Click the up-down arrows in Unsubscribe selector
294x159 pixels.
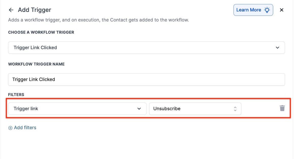(235, 109)
